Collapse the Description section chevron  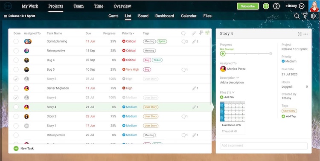pos(238,78)
